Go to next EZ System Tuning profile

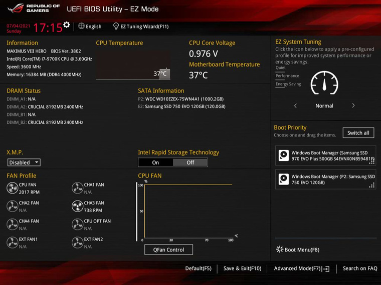[353, 105]
